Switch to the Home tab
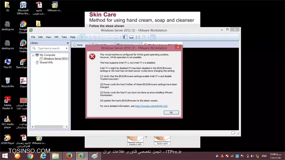The image size is (285, 160). click(78, 45)
